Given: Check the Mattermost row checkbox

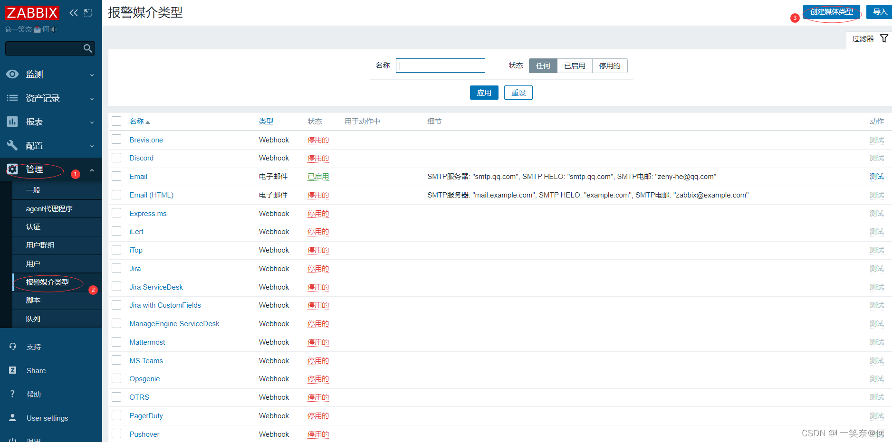Looking at the screenshot, I should click(x=116, y=342).
